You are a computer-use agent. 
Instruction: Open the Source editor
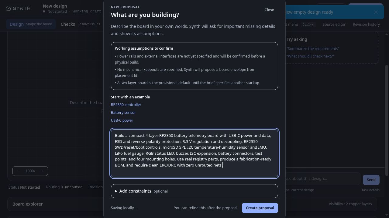334,24
